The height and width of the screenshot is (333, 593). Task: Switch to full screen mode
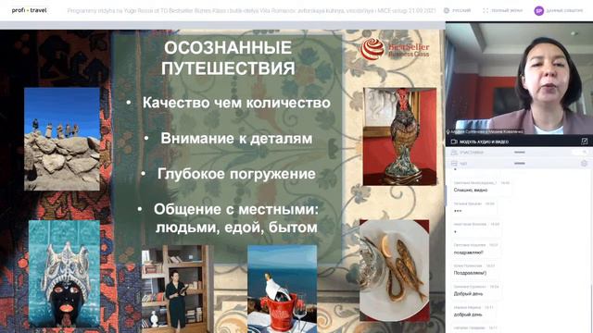(x=502, y=10)
